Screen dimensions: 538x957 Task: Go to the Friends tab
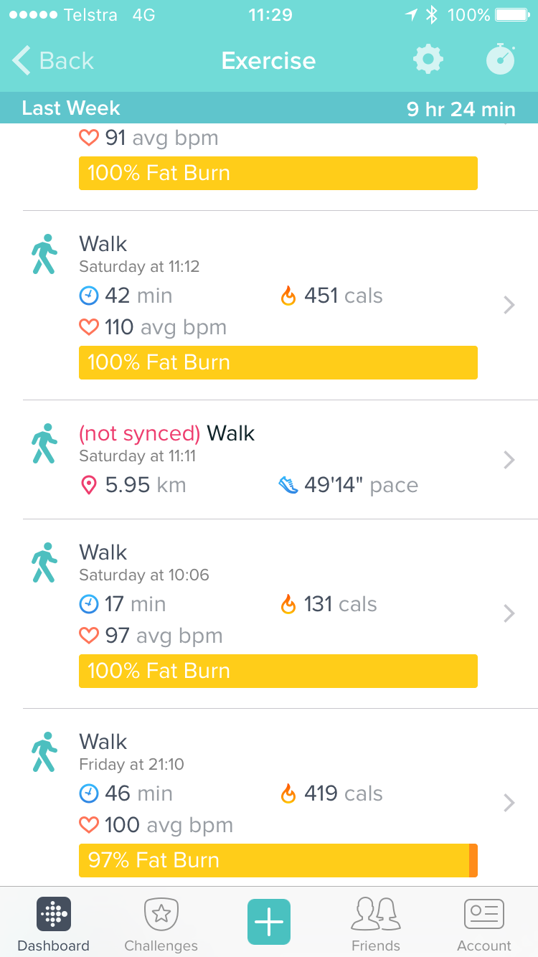click(376, 925)
